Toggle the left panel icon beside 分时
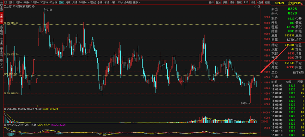The height and width of the screenshot is (137, 305). click(6, 2)
